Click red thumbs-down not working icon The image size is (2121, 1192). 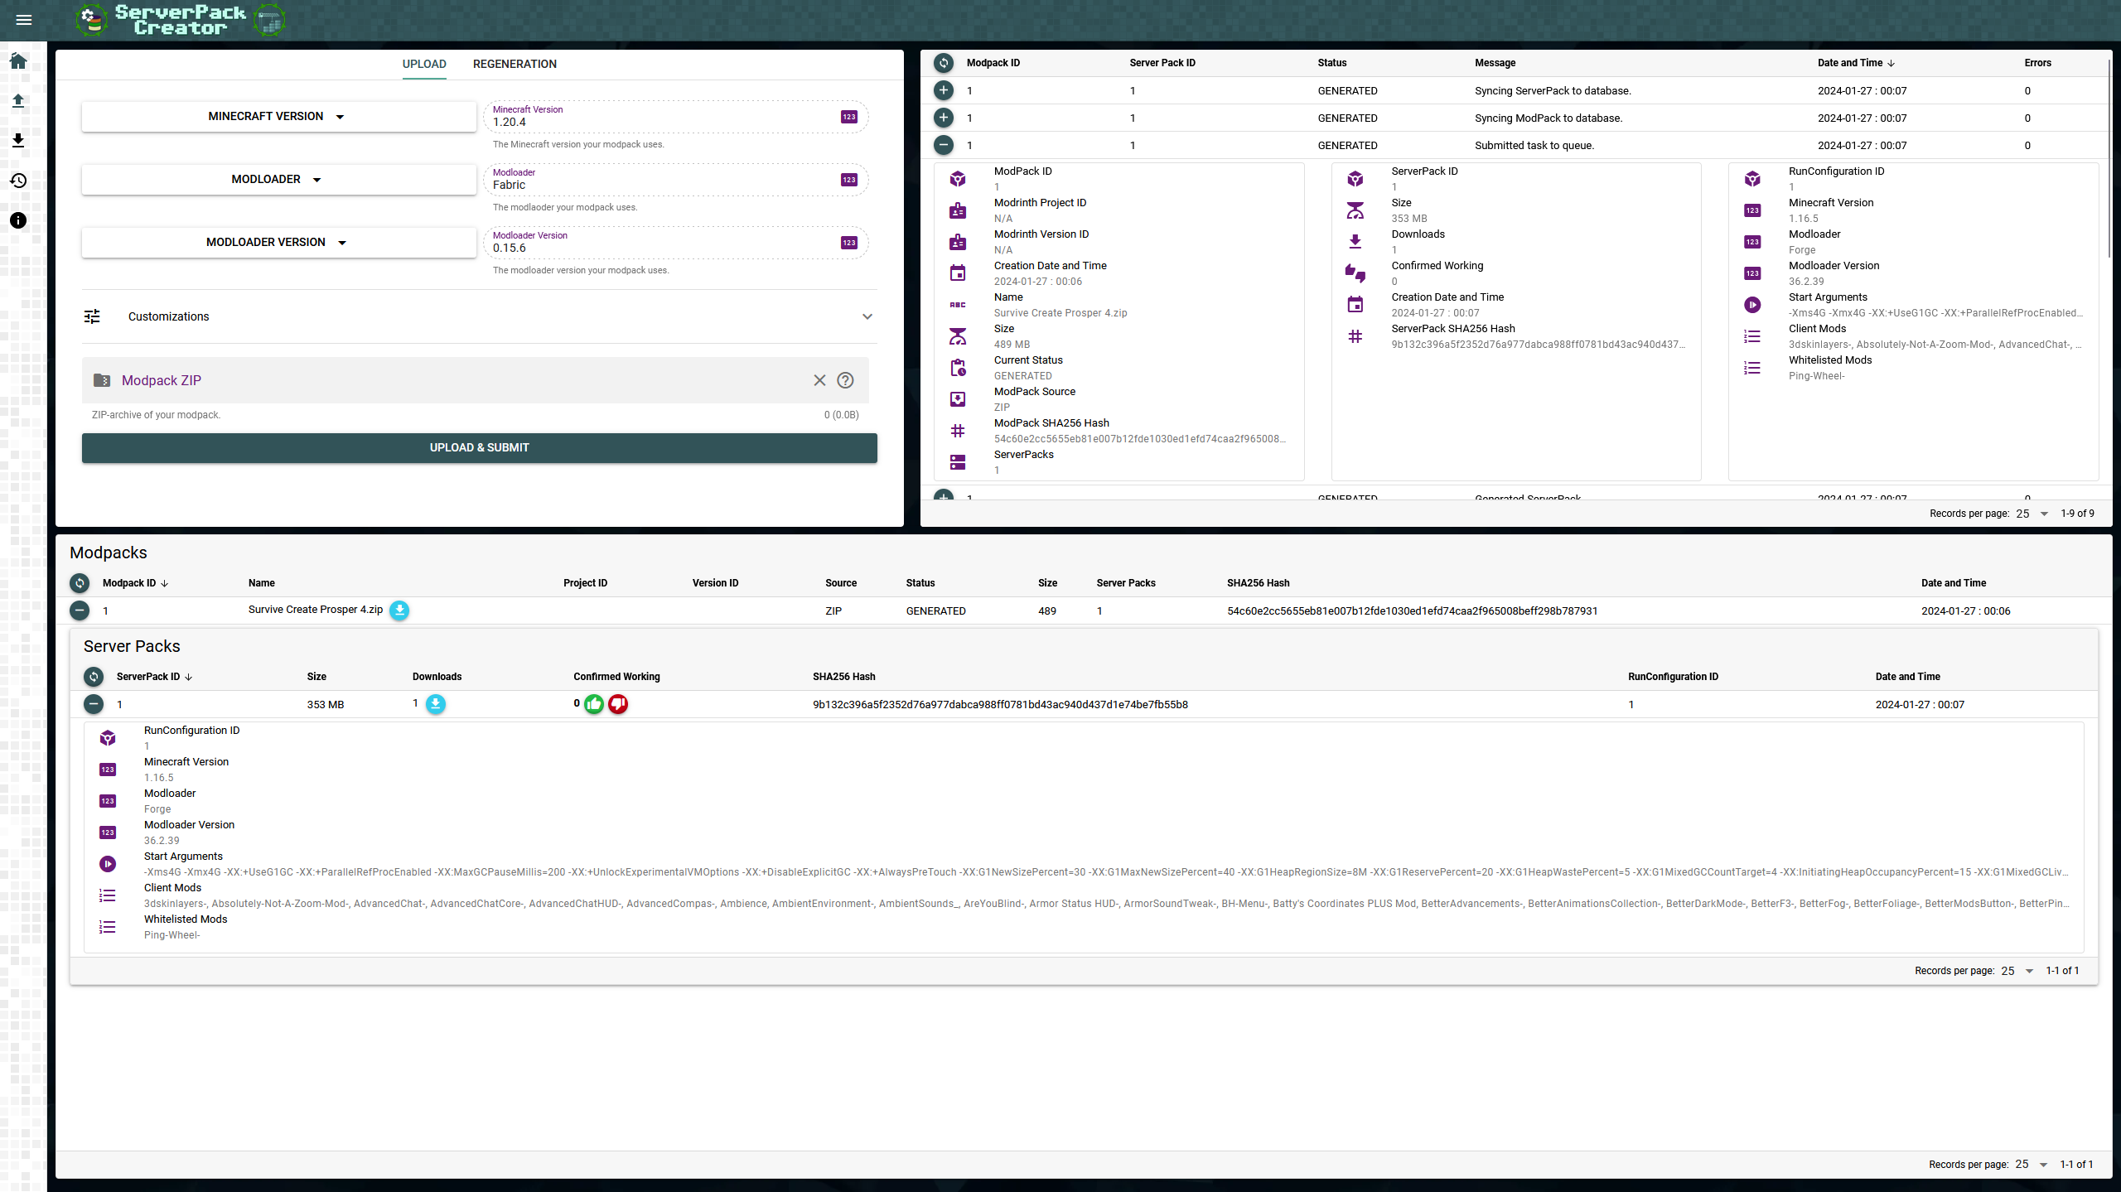618,704
